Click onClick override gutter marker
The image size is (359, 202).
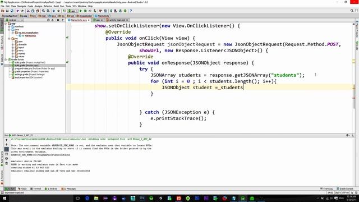pos(67,38)
